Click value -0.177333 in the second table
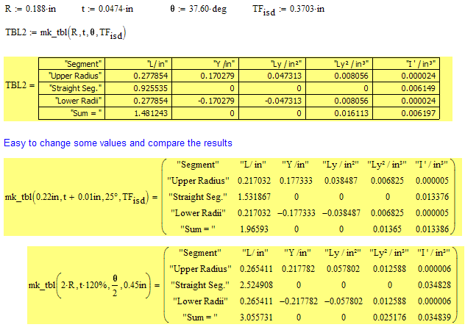The image size is (465, 330). (x=297, y=213)
